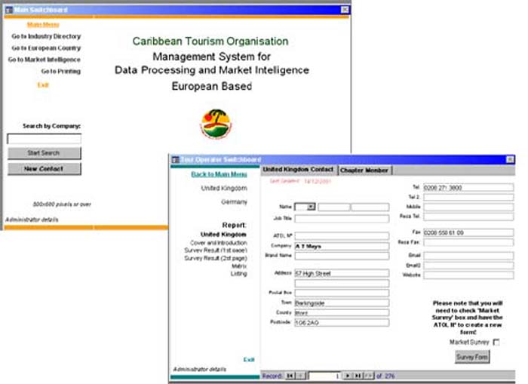Image resolution: width=528 pixels, height=384 pixels.
Task: Click the Town field showing Barkingside
Action: (342, 303)
